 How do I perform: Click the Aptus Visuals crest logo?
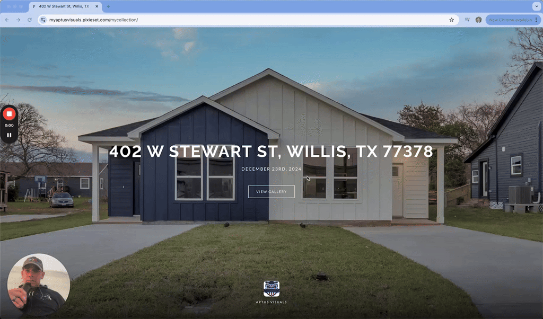[271, 289]
